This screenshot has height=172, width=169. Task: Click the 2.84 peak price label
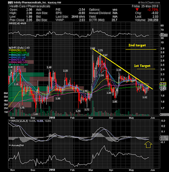click(93, 48)
